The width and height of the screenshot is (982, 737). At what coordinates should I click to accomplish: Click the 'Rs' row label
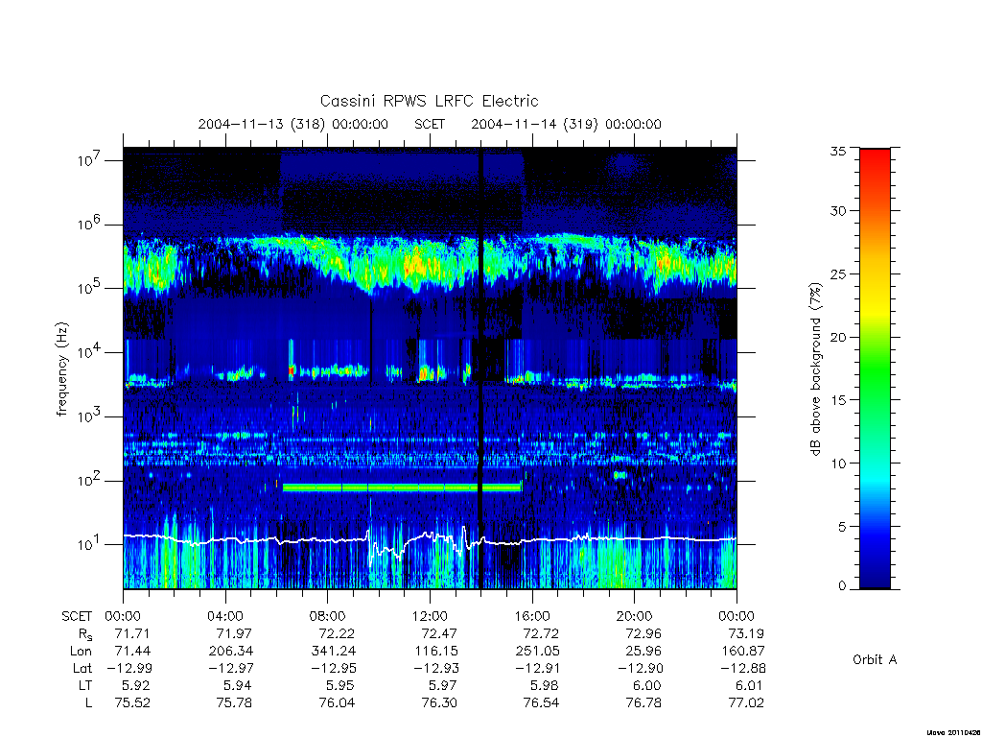coord(85,634)
